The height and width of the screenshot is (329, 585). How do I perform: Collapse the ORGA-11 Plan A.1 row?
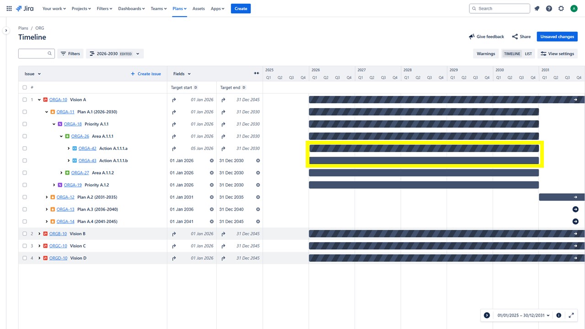pos(47,112)
